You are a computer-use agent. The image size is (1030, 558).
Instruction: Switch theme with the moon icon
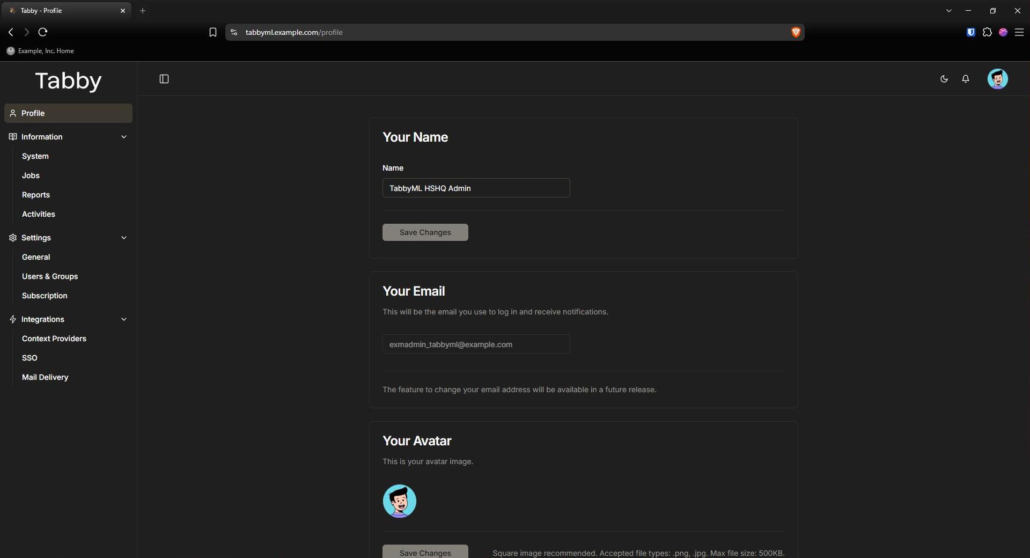click(944, 79)
